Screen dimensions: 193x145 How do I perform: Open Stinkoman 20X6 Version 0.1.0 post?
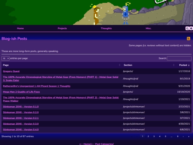tap(21, 107)
